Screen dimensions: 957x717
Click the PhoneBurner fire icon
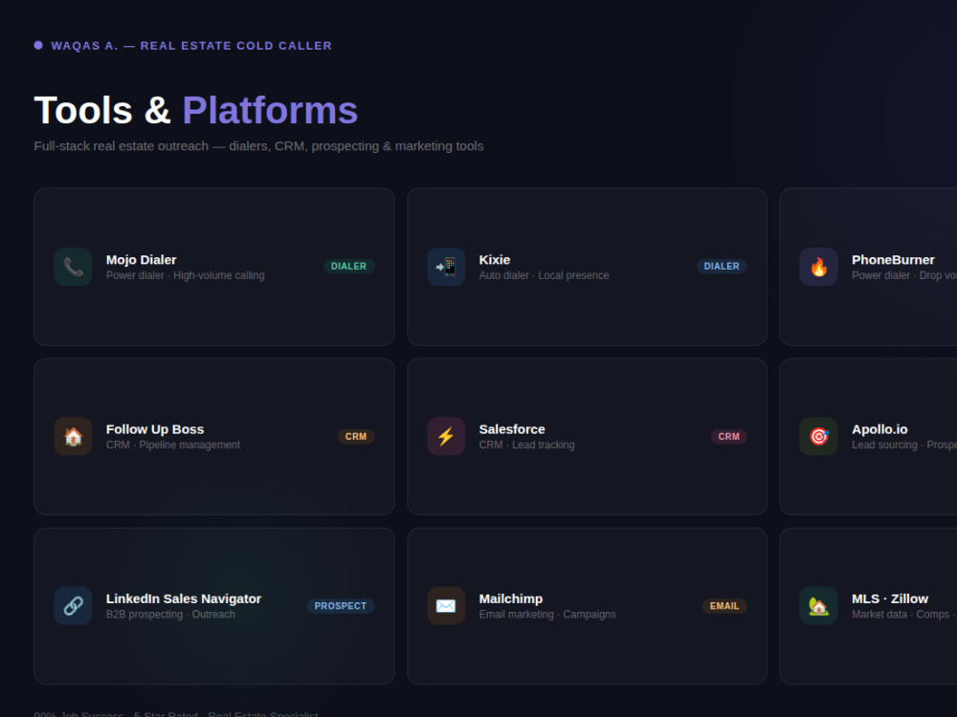pyautogui.click(x=818, y=267)
